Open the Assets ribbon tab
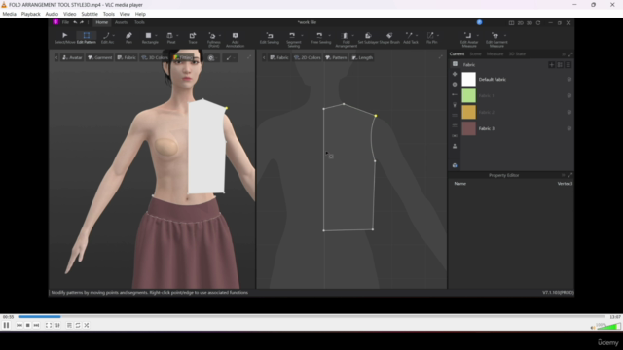The width and height of the screenshot is (623, 350). click(x=121, y=22)
